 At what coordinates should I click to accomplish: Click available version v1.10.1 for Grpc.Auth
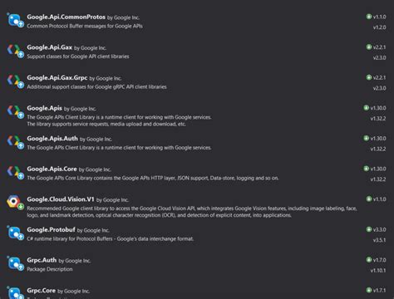pyautogui.click(x=378, y=270)
